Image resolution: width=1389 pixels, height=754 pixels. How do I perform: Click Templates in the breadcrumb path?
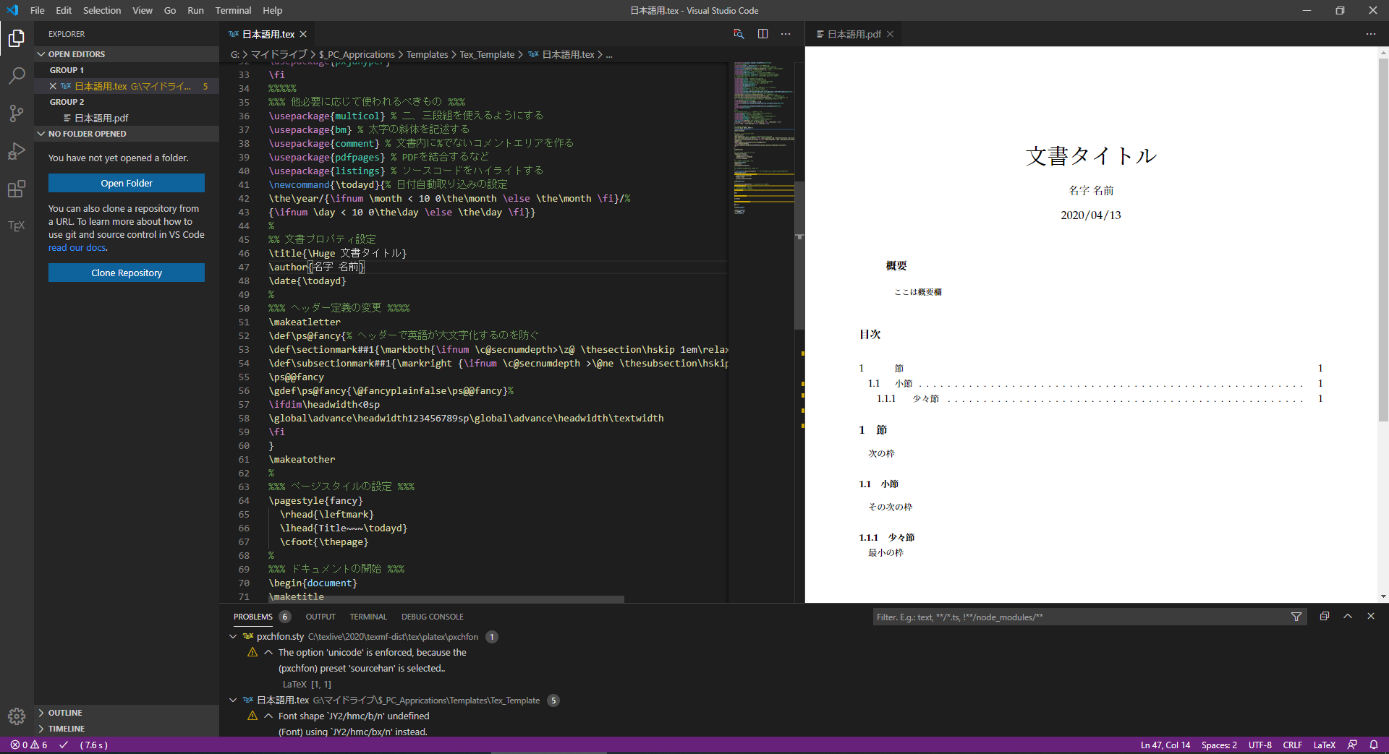pos(427,54)
